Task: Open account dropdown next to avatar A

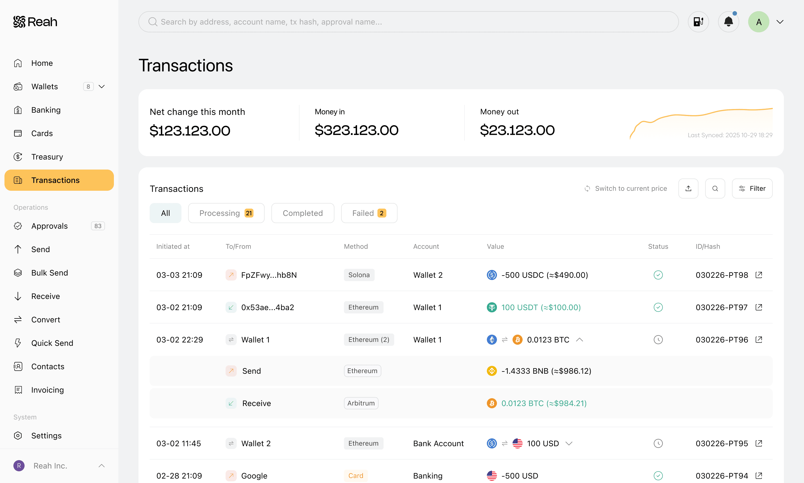Action: (x=780, y=22)
